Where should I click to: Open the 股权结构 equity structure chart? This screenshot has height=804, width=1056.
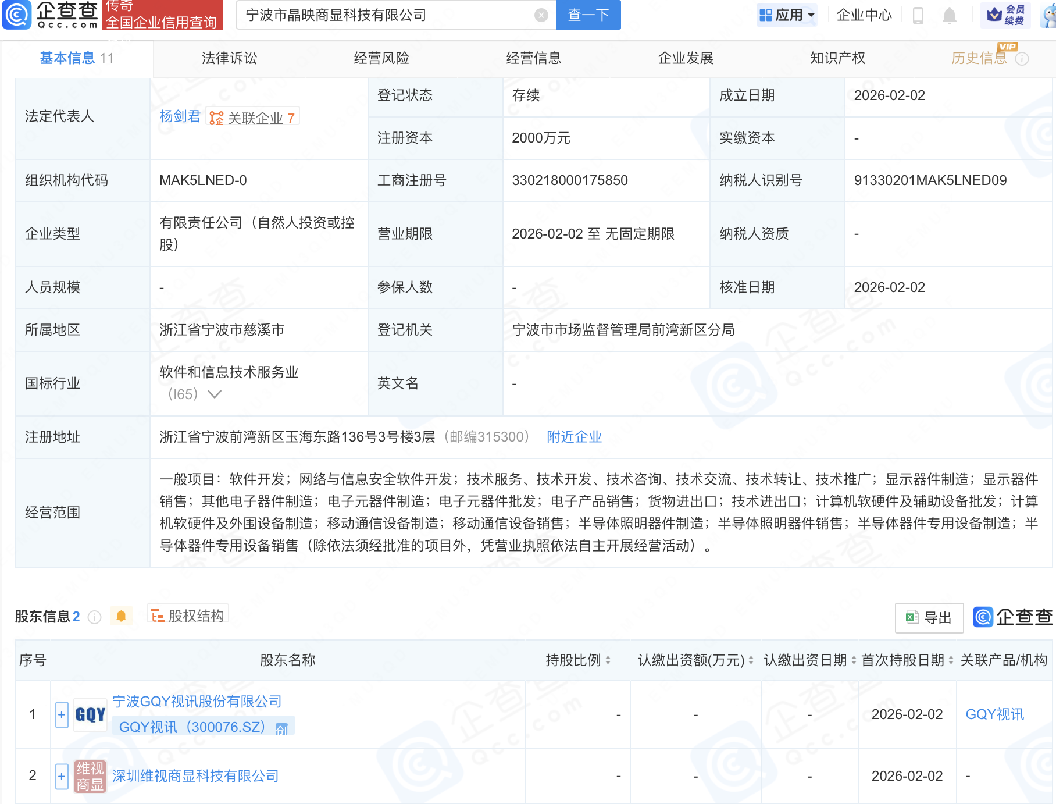pyautogui.click(x=188, y=616)
